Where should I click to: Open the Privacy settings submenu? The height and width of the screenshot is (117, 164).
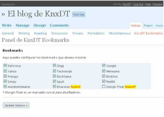pyautogui.click(x=78, y=33)
